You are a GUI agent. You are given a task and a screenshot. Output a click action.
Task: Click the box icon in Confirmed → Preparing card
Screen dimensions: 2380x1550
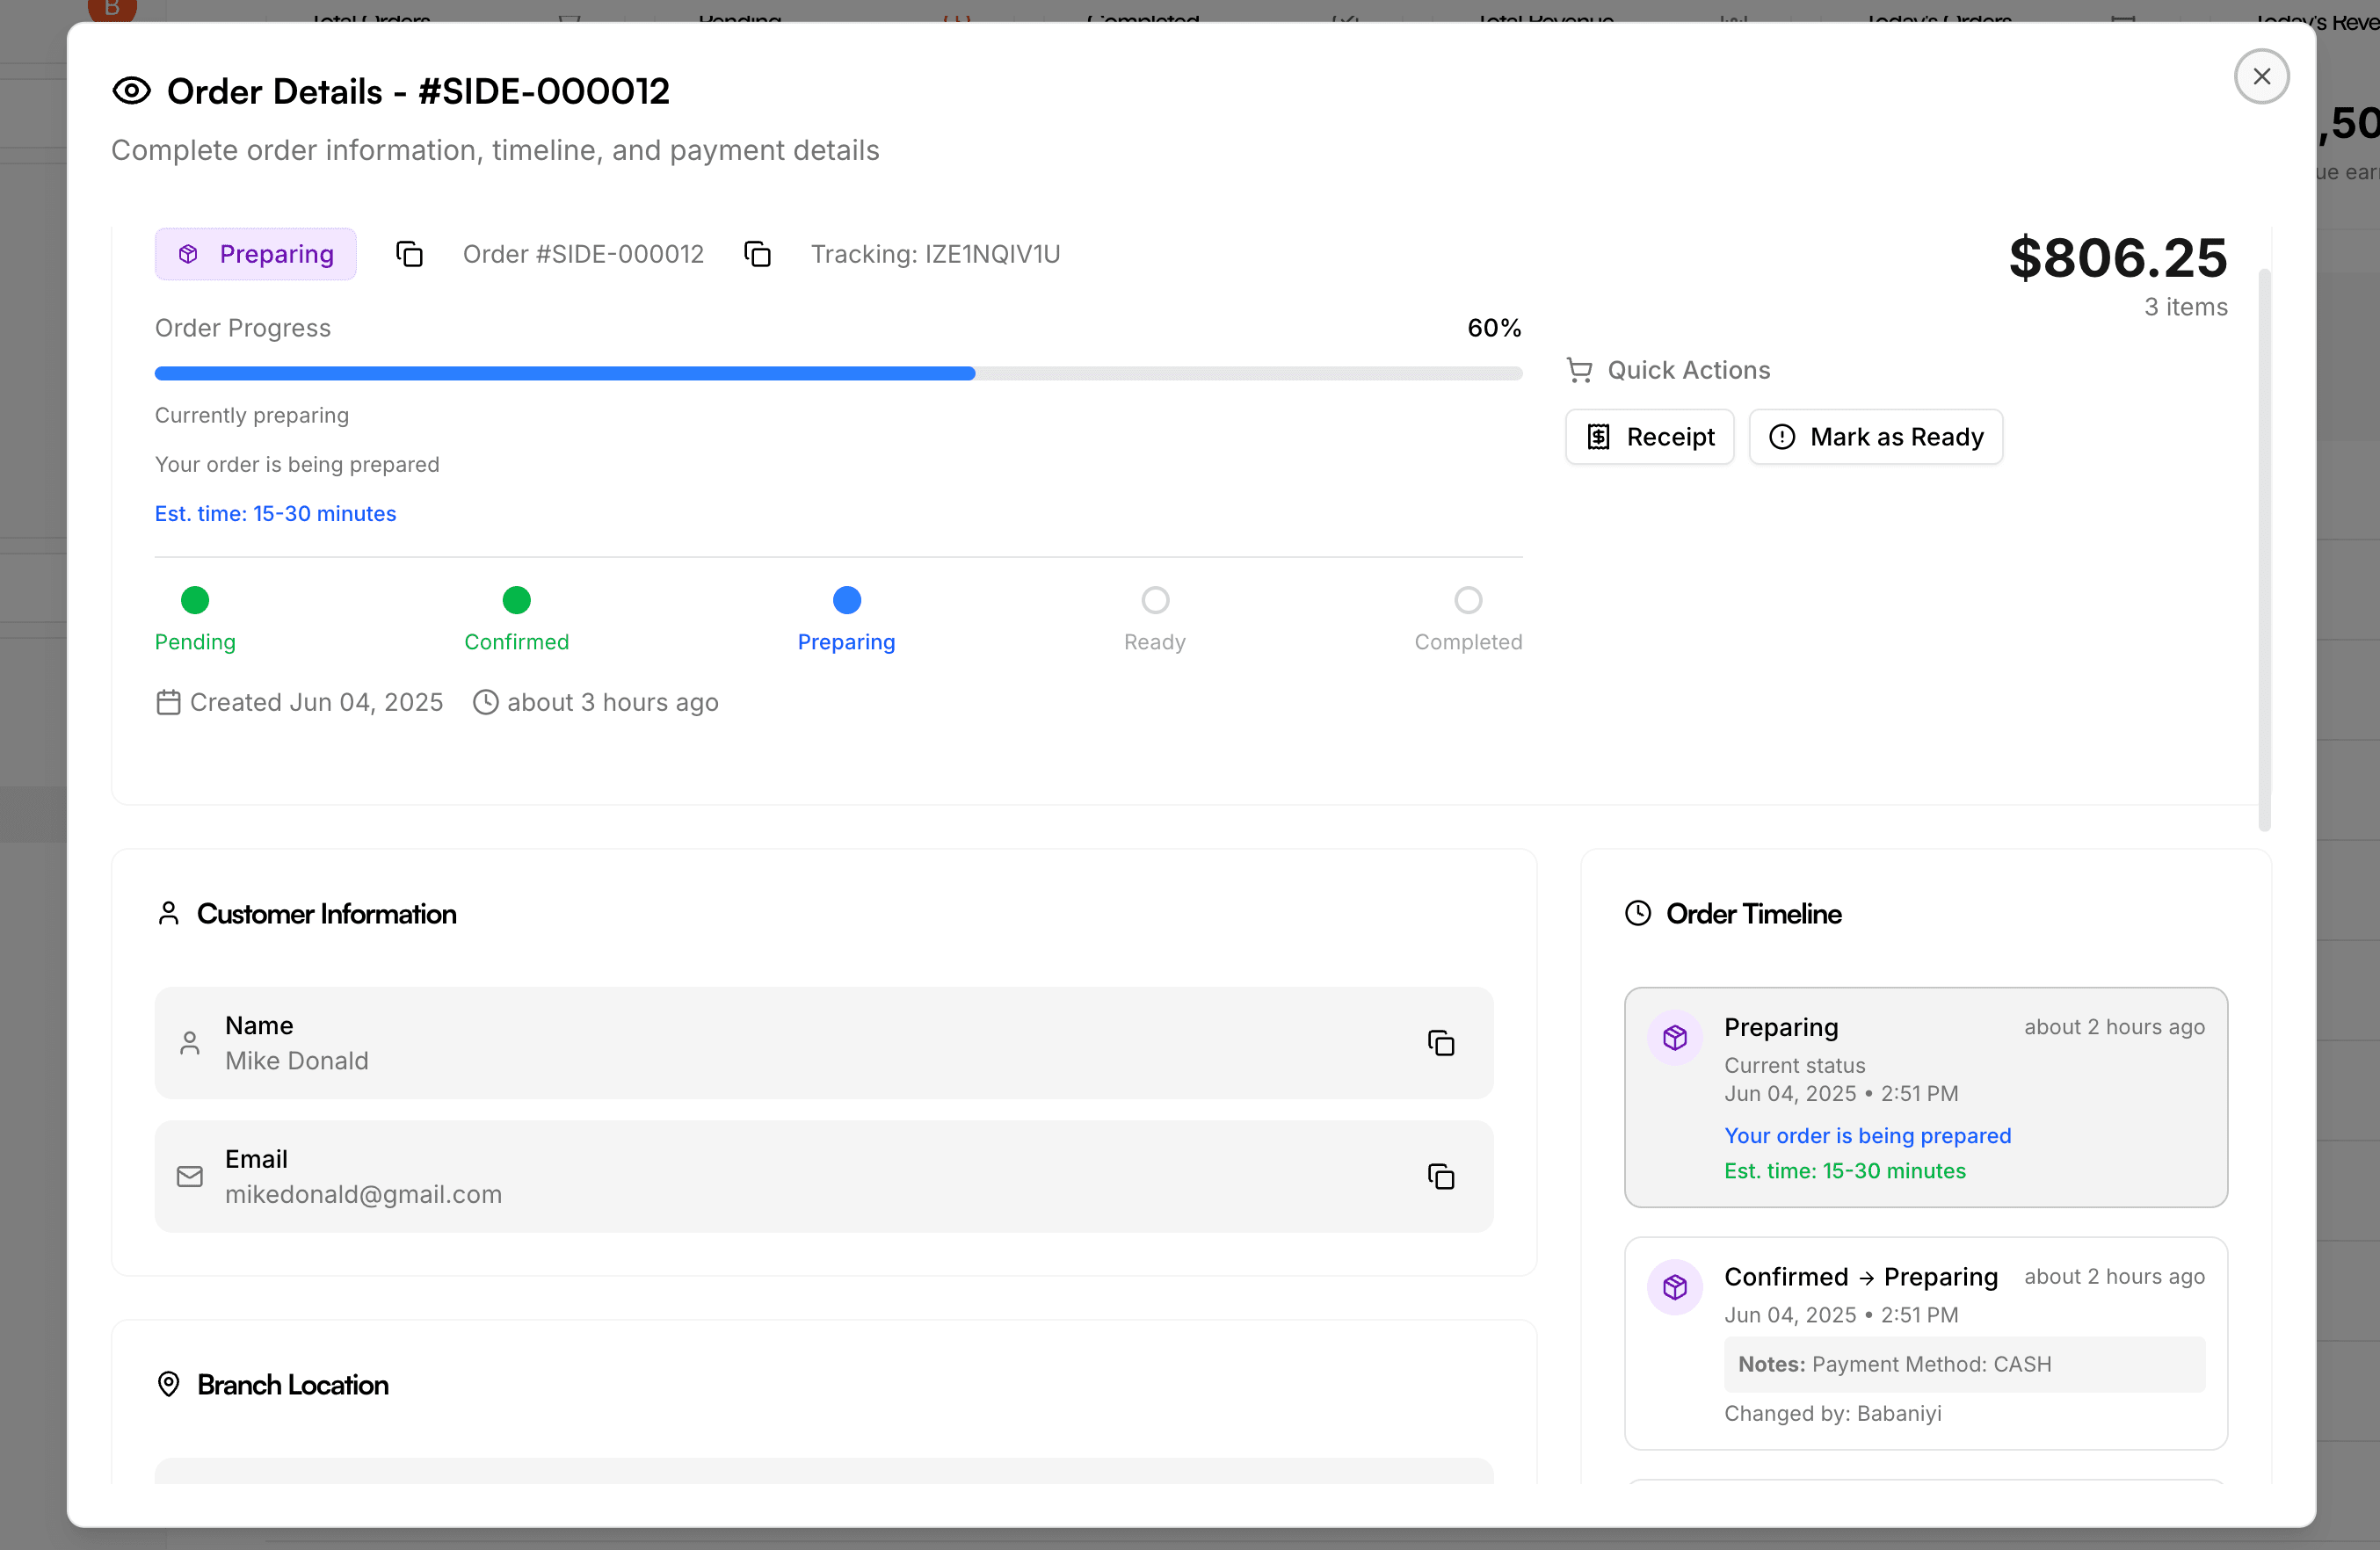(1675, 1287)
